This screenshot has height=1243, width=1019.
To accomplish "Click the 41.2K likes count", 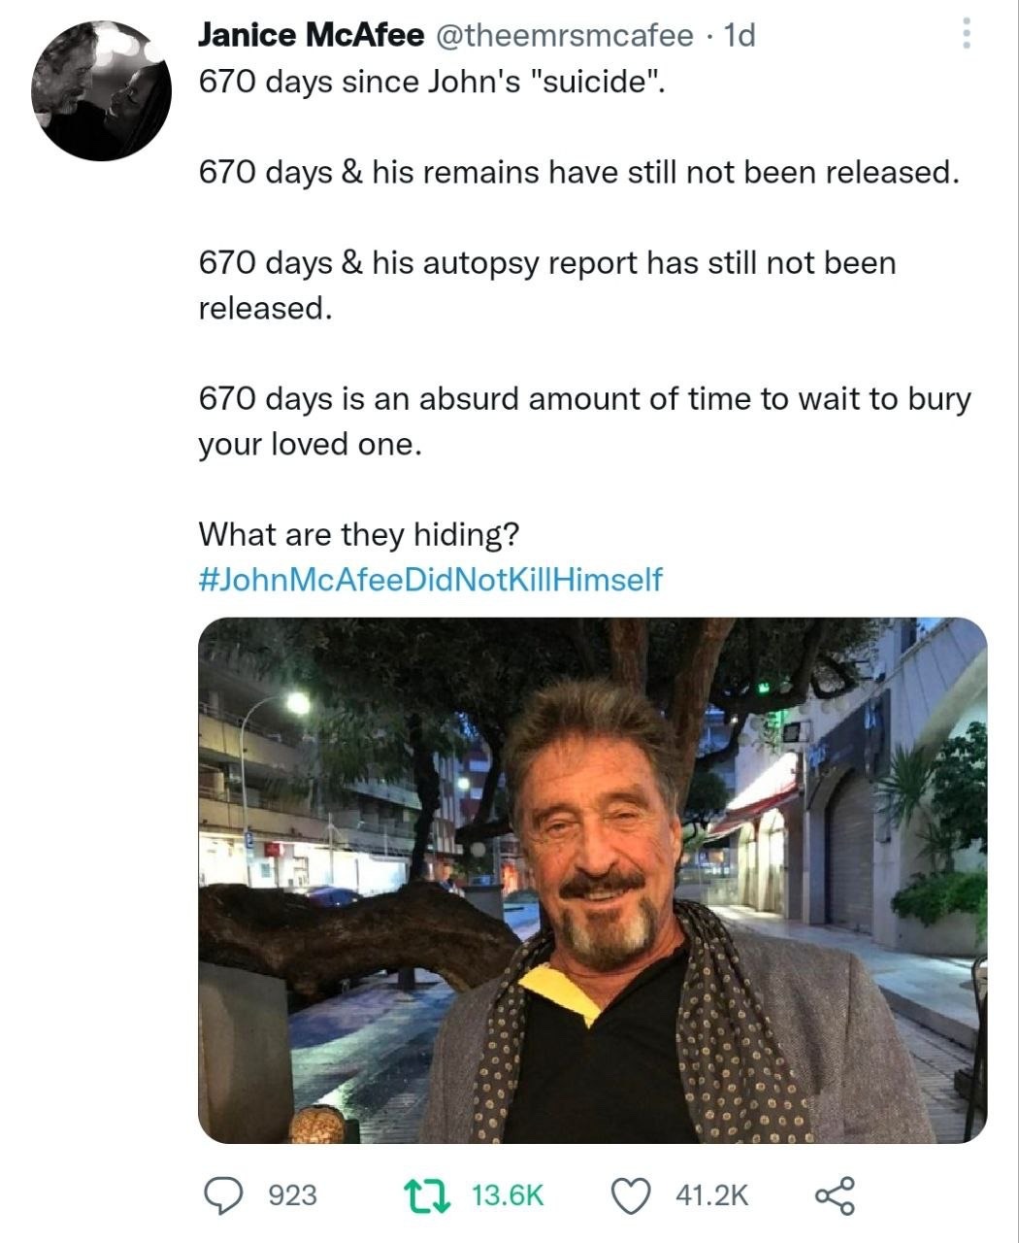I will 711,1194.
